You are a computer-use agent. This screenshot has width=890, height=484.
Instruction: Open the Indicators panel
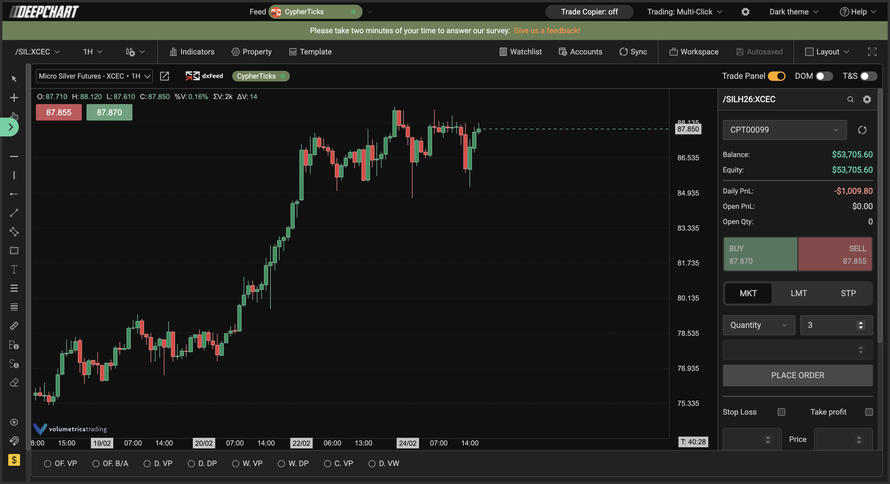[192, 52]
